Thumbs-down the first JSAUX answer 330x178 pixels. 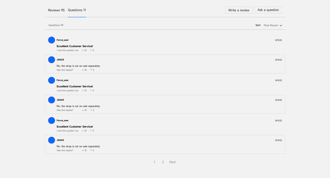(91, 70)
